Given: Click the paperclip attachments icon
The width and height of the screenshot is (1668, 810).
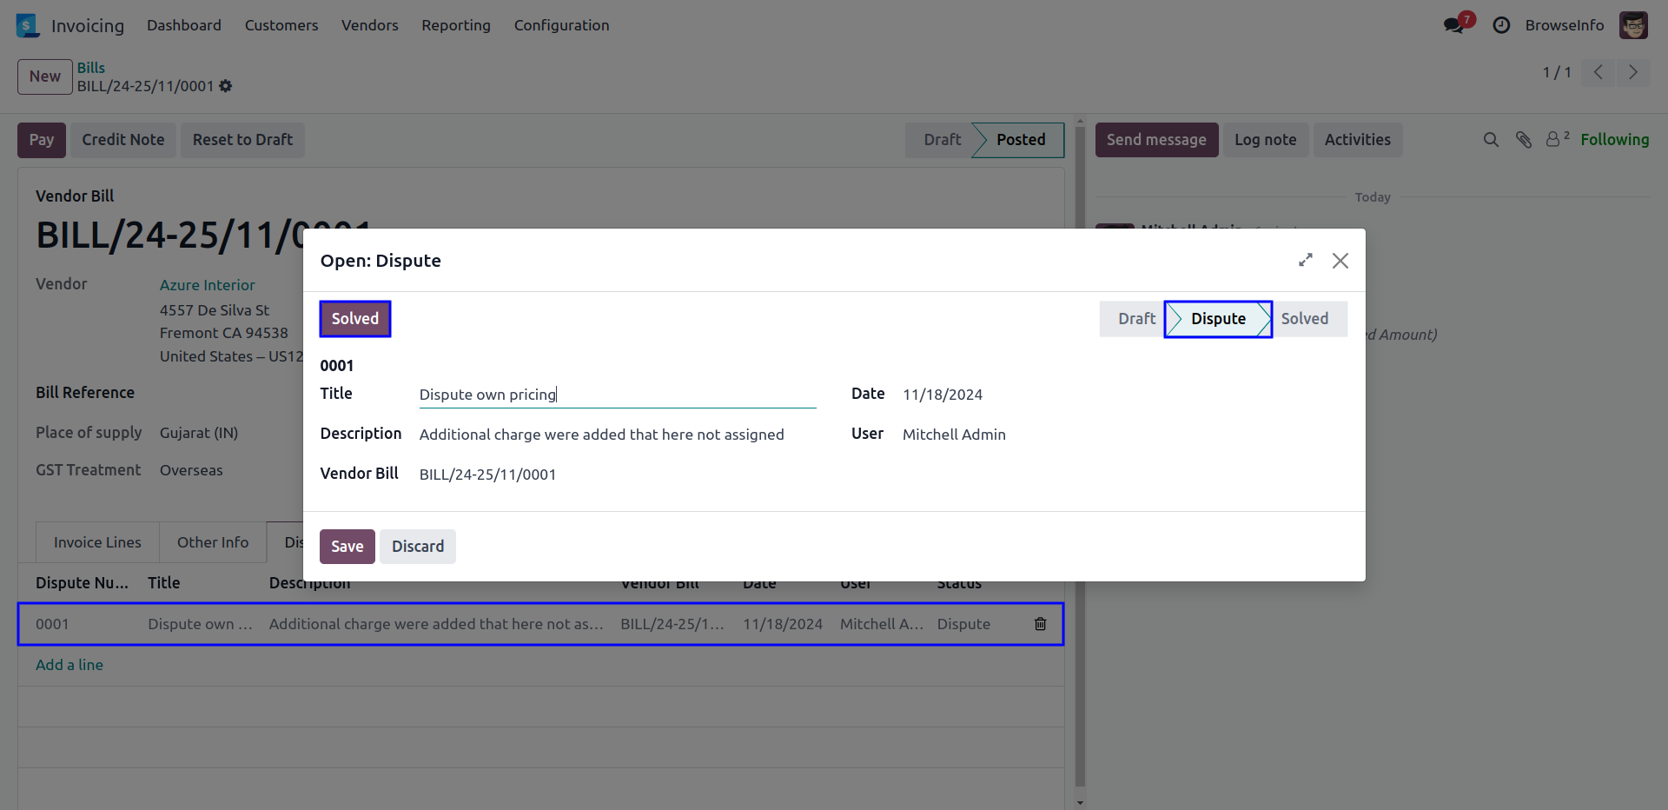Looking at the screenshot, I should coord(1523,140).
